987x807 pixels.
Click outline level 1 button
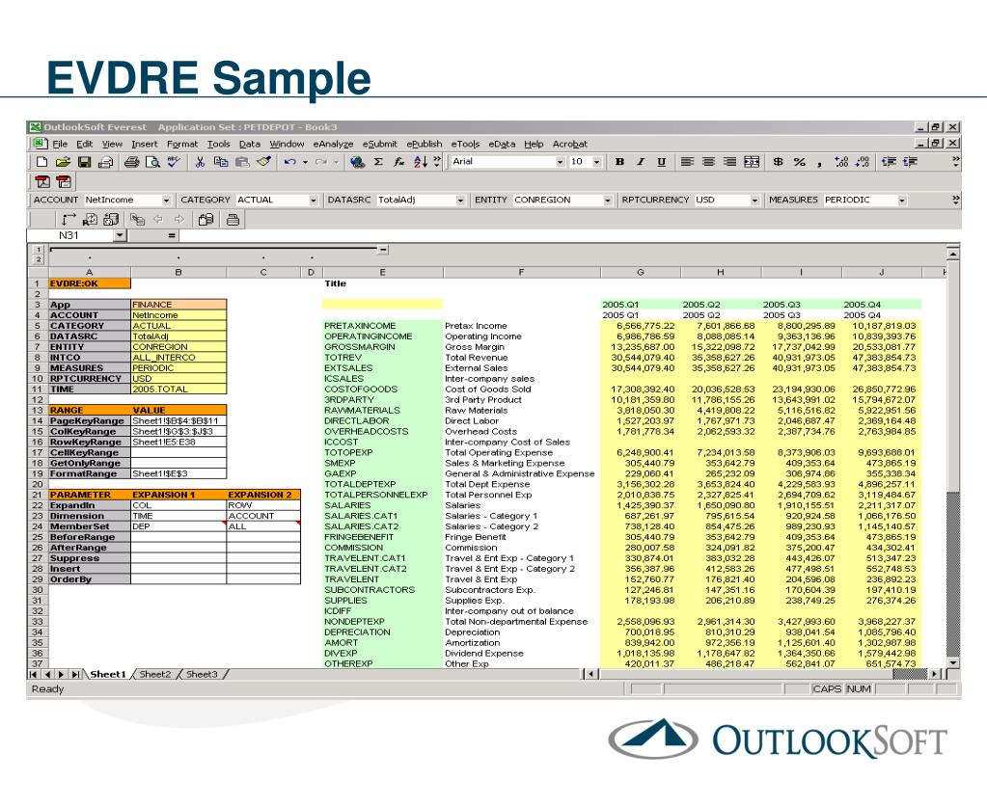pyautogui.click(x=39, y=250)
